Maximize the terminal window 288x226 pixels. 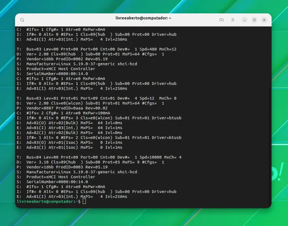254,20
